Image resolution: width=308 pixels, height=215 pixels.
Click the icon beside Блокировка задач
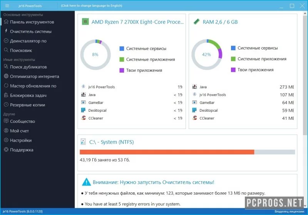point(6,95)
